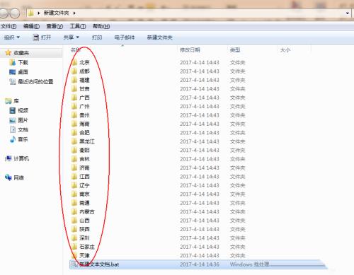Open the 组织 dropdown in the toolbar

click(x=12, y=37)
